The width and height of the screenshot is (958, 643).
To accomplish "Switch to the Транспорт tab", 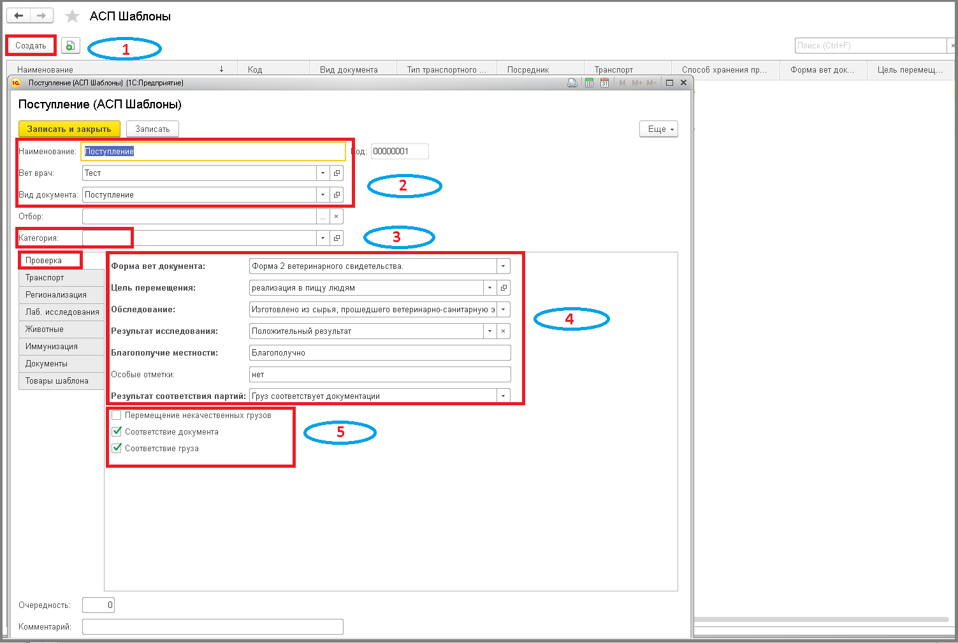I will tap(61, 277).
